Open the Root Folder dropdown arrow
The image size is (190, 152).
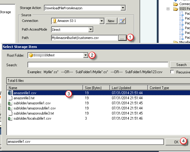click(x=85, y=55)
